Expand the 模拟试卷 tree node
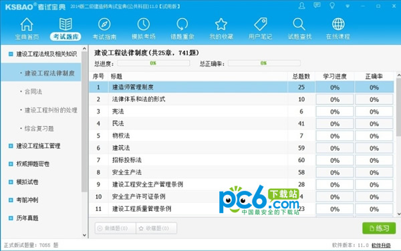This screenshot has width=401, height=251. (x=11, y=182)
